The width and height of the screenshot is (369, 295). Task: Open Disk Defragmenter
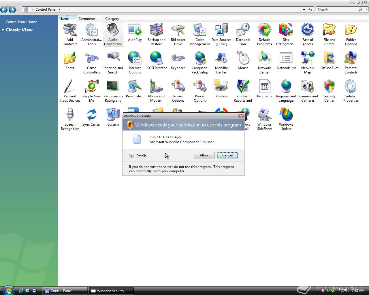tap(286, 35)
